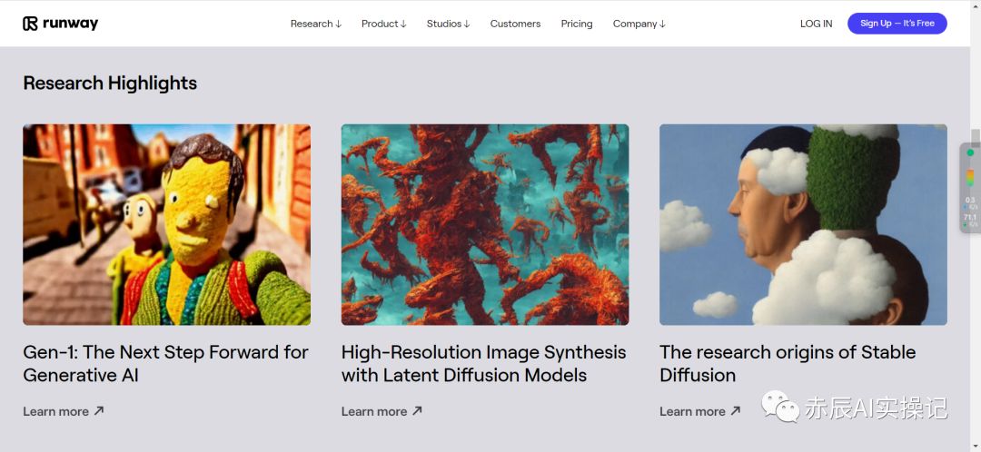Screen dimensions: 981x452
Task: Click the arrow icon beside Gen-1 Learn more
Action: pyautogui.click(x=99, y=411)
